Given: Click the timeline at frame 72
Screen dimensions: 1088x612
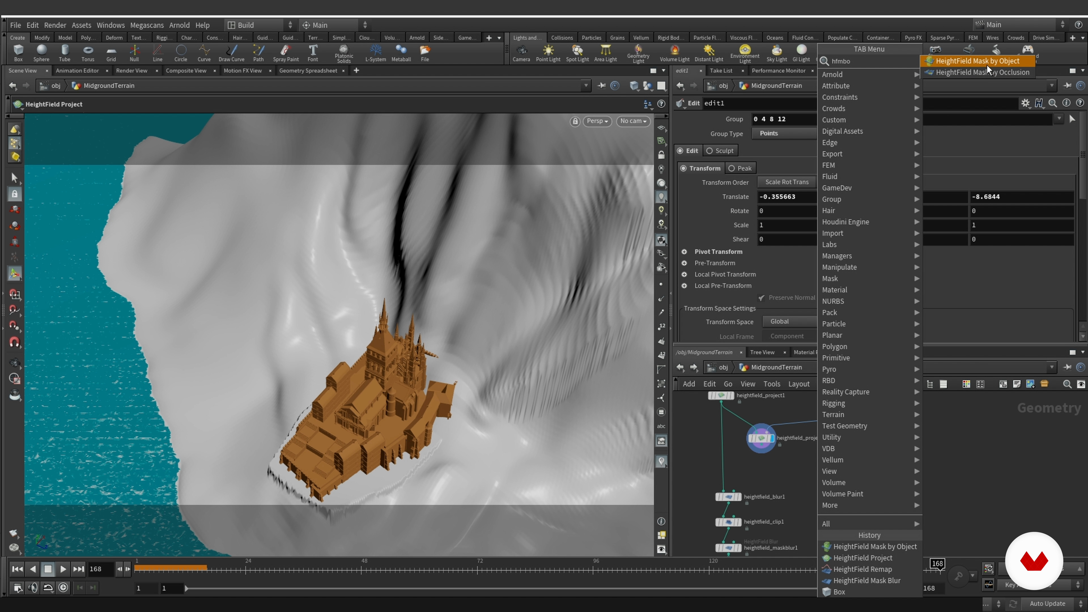Looking at the screenshot, I should click(477, 569).
